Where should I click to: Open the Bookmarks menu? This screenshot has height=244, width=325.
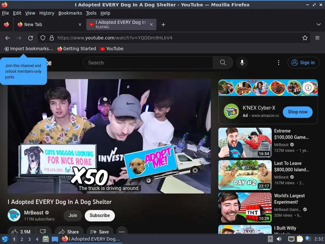[x=70, y=13]
